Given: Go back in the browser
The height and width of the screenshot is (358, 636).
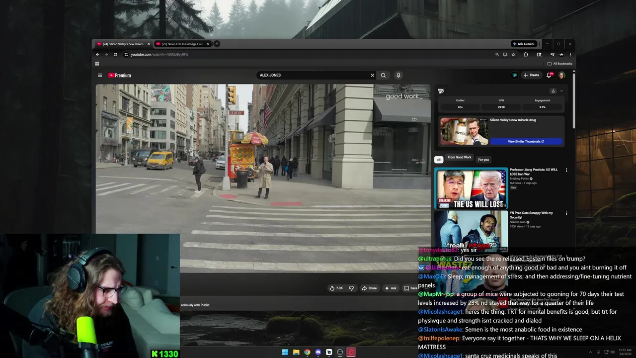Looking at the screenshot, I should (97, 54).
